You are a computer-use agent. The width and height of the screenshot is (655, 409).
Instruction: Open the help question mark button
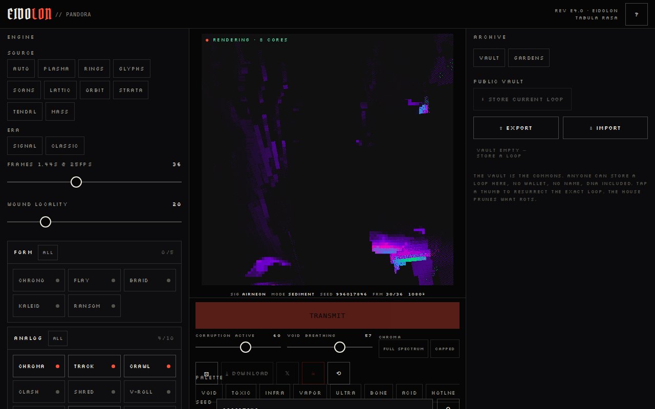636,14
